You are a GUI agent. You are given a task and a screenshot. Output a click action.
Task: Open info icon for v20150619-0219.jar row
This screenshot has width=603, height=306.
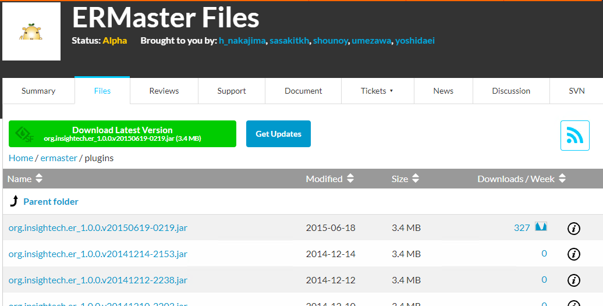click(x=574, y=229)
